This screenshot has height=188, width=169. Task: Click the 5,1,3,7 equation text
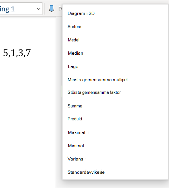coord(17,53)
